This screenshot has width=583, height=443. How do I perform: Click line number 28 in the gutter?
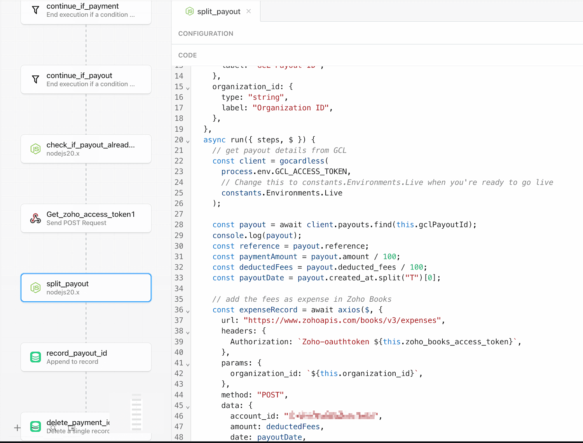pos(179,225)
